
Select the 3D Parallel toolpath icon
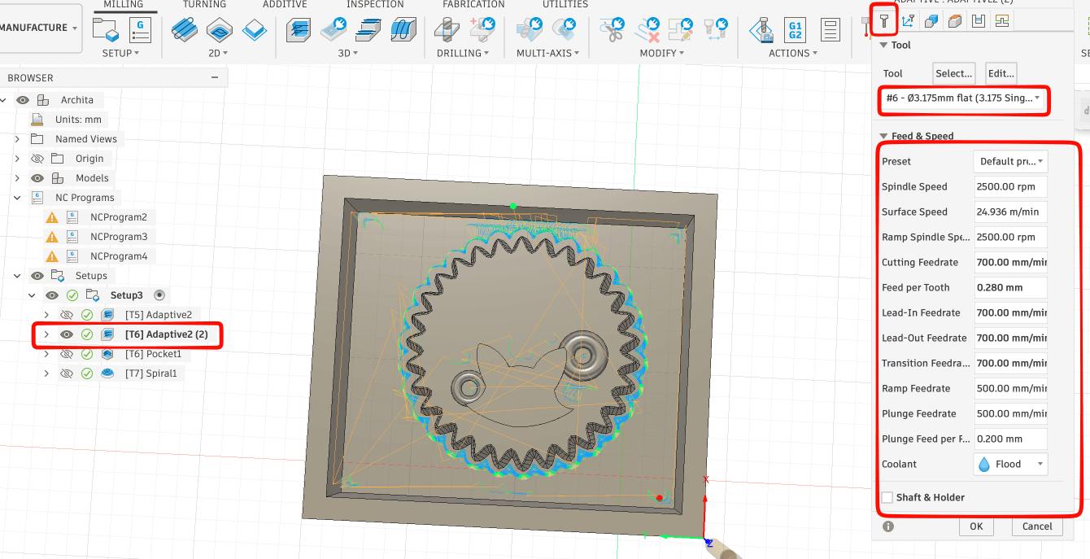(369, 30)
